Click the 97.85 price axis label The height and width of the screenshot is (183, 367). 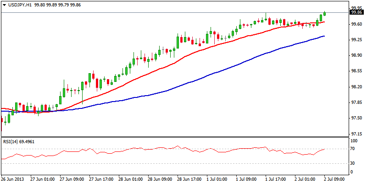pos(356,102)
